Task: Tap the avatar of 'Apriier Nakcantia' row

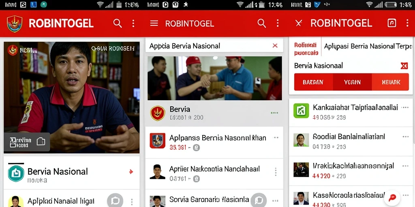Action: click(x=158, y=172)
